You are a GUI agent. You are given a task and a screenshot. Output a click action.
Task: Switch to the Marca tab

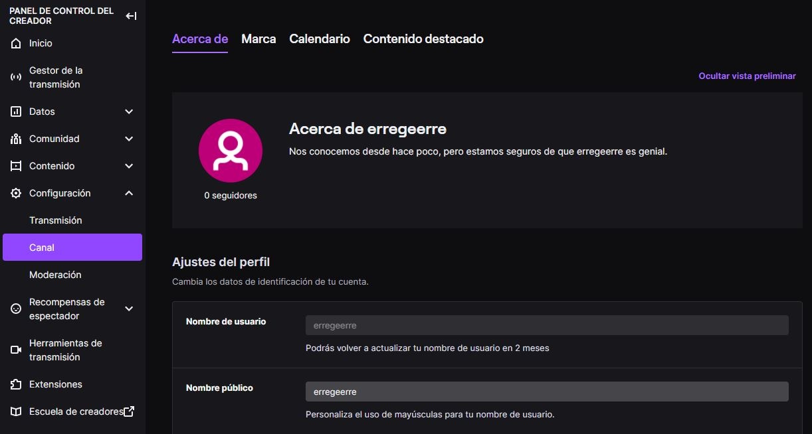point(258,38)
